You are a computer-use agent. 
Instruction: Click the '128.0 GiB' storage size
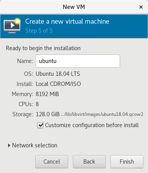tap(48, 114)
